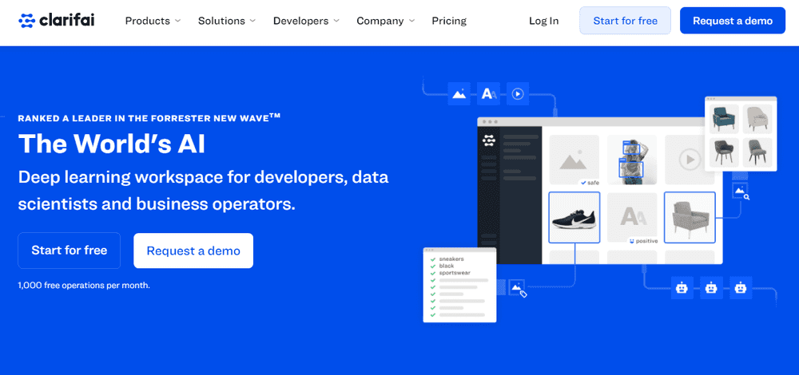Viewport: 799px width, 375px height.
Task: Click 'The World's AI' heading
Action: coord(112,144)
